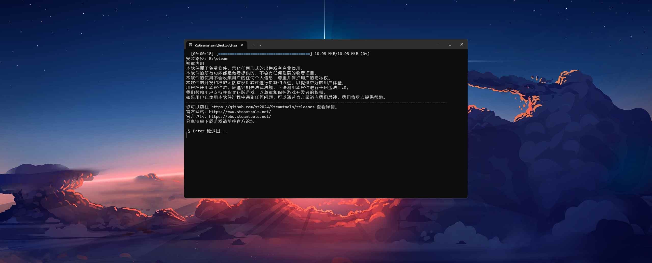The height and width of the screenshot is (263, 652).
Task: Click the '安装路径: E:\steam' line
Action: pyautogui.click(x=207, y=59)
